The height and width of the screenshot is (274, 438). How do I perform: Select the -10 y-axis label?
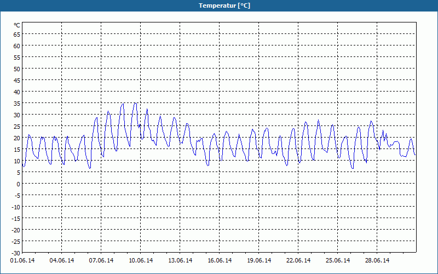[x=16, y=207]
